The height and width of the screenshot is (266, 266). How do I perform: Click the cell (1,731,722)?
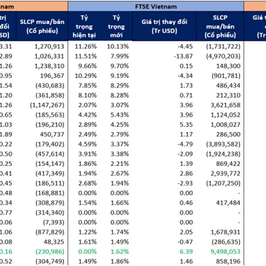(223, 47)
